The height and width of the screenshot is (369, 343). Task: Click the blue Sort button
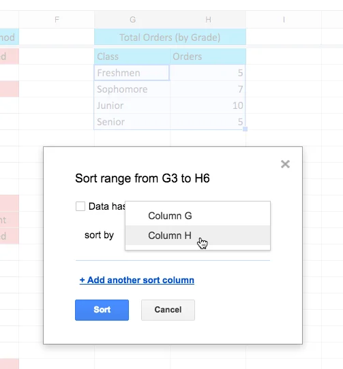pos(102,310)
